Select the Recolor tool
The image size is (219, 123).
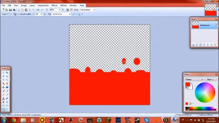tap(7, 98)
